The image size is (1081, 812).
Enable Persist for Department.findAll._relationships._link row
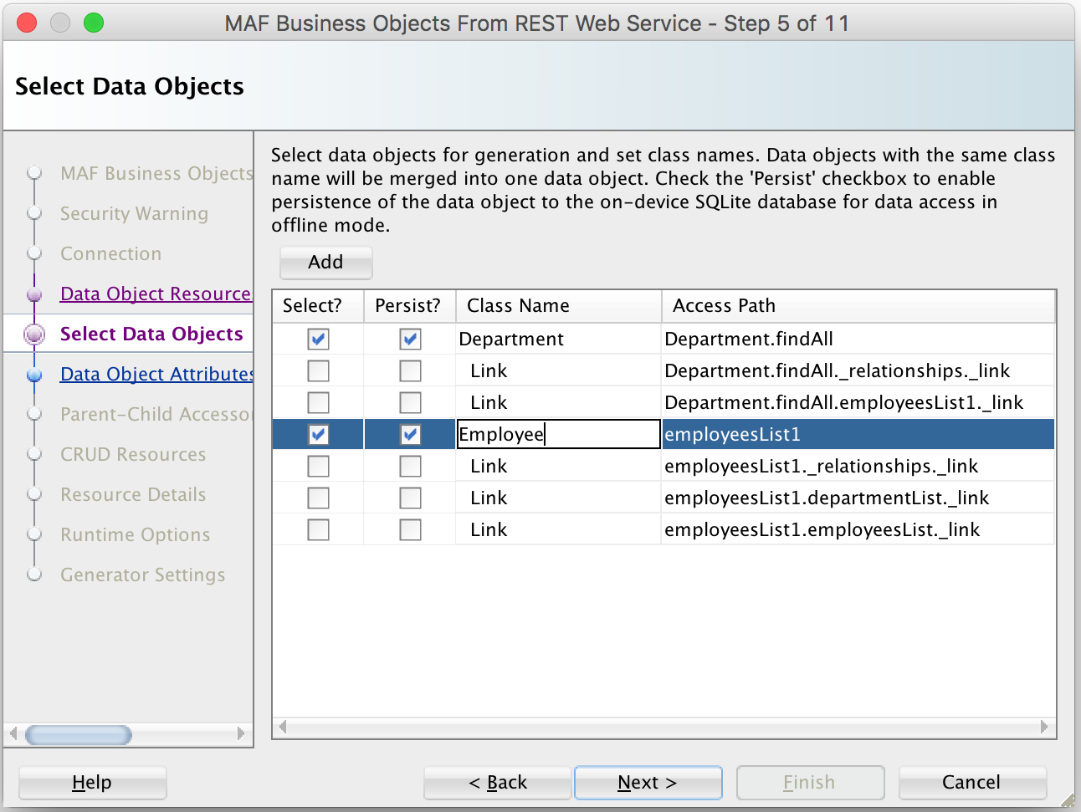coord(410,370)
